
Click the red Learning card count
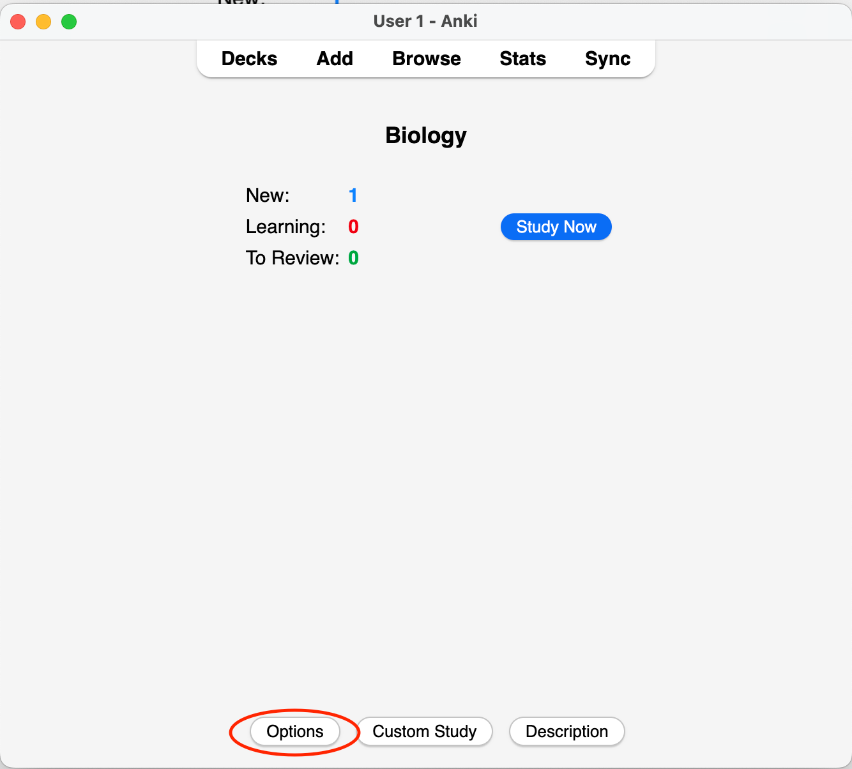point(353,227)
